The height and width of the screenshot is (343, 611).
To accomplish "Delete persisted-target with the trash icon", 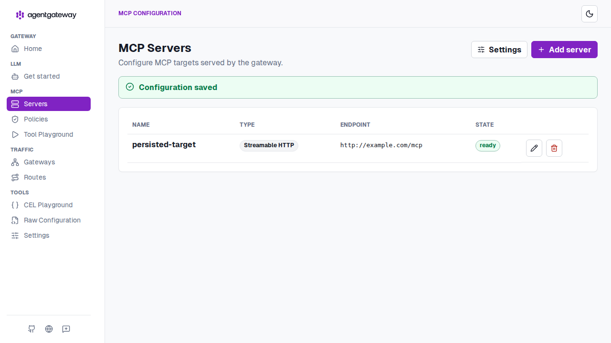I will point(554,148).
